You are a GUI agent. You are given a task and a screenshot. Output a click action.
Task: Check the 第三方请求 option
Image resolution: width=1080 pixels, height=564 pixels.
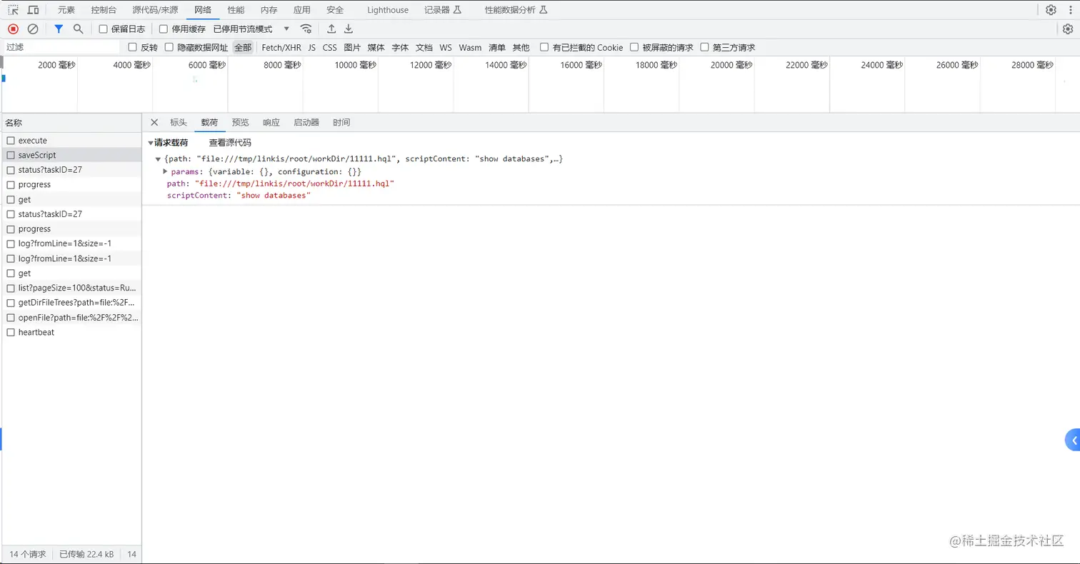click(x=704, y=48)
